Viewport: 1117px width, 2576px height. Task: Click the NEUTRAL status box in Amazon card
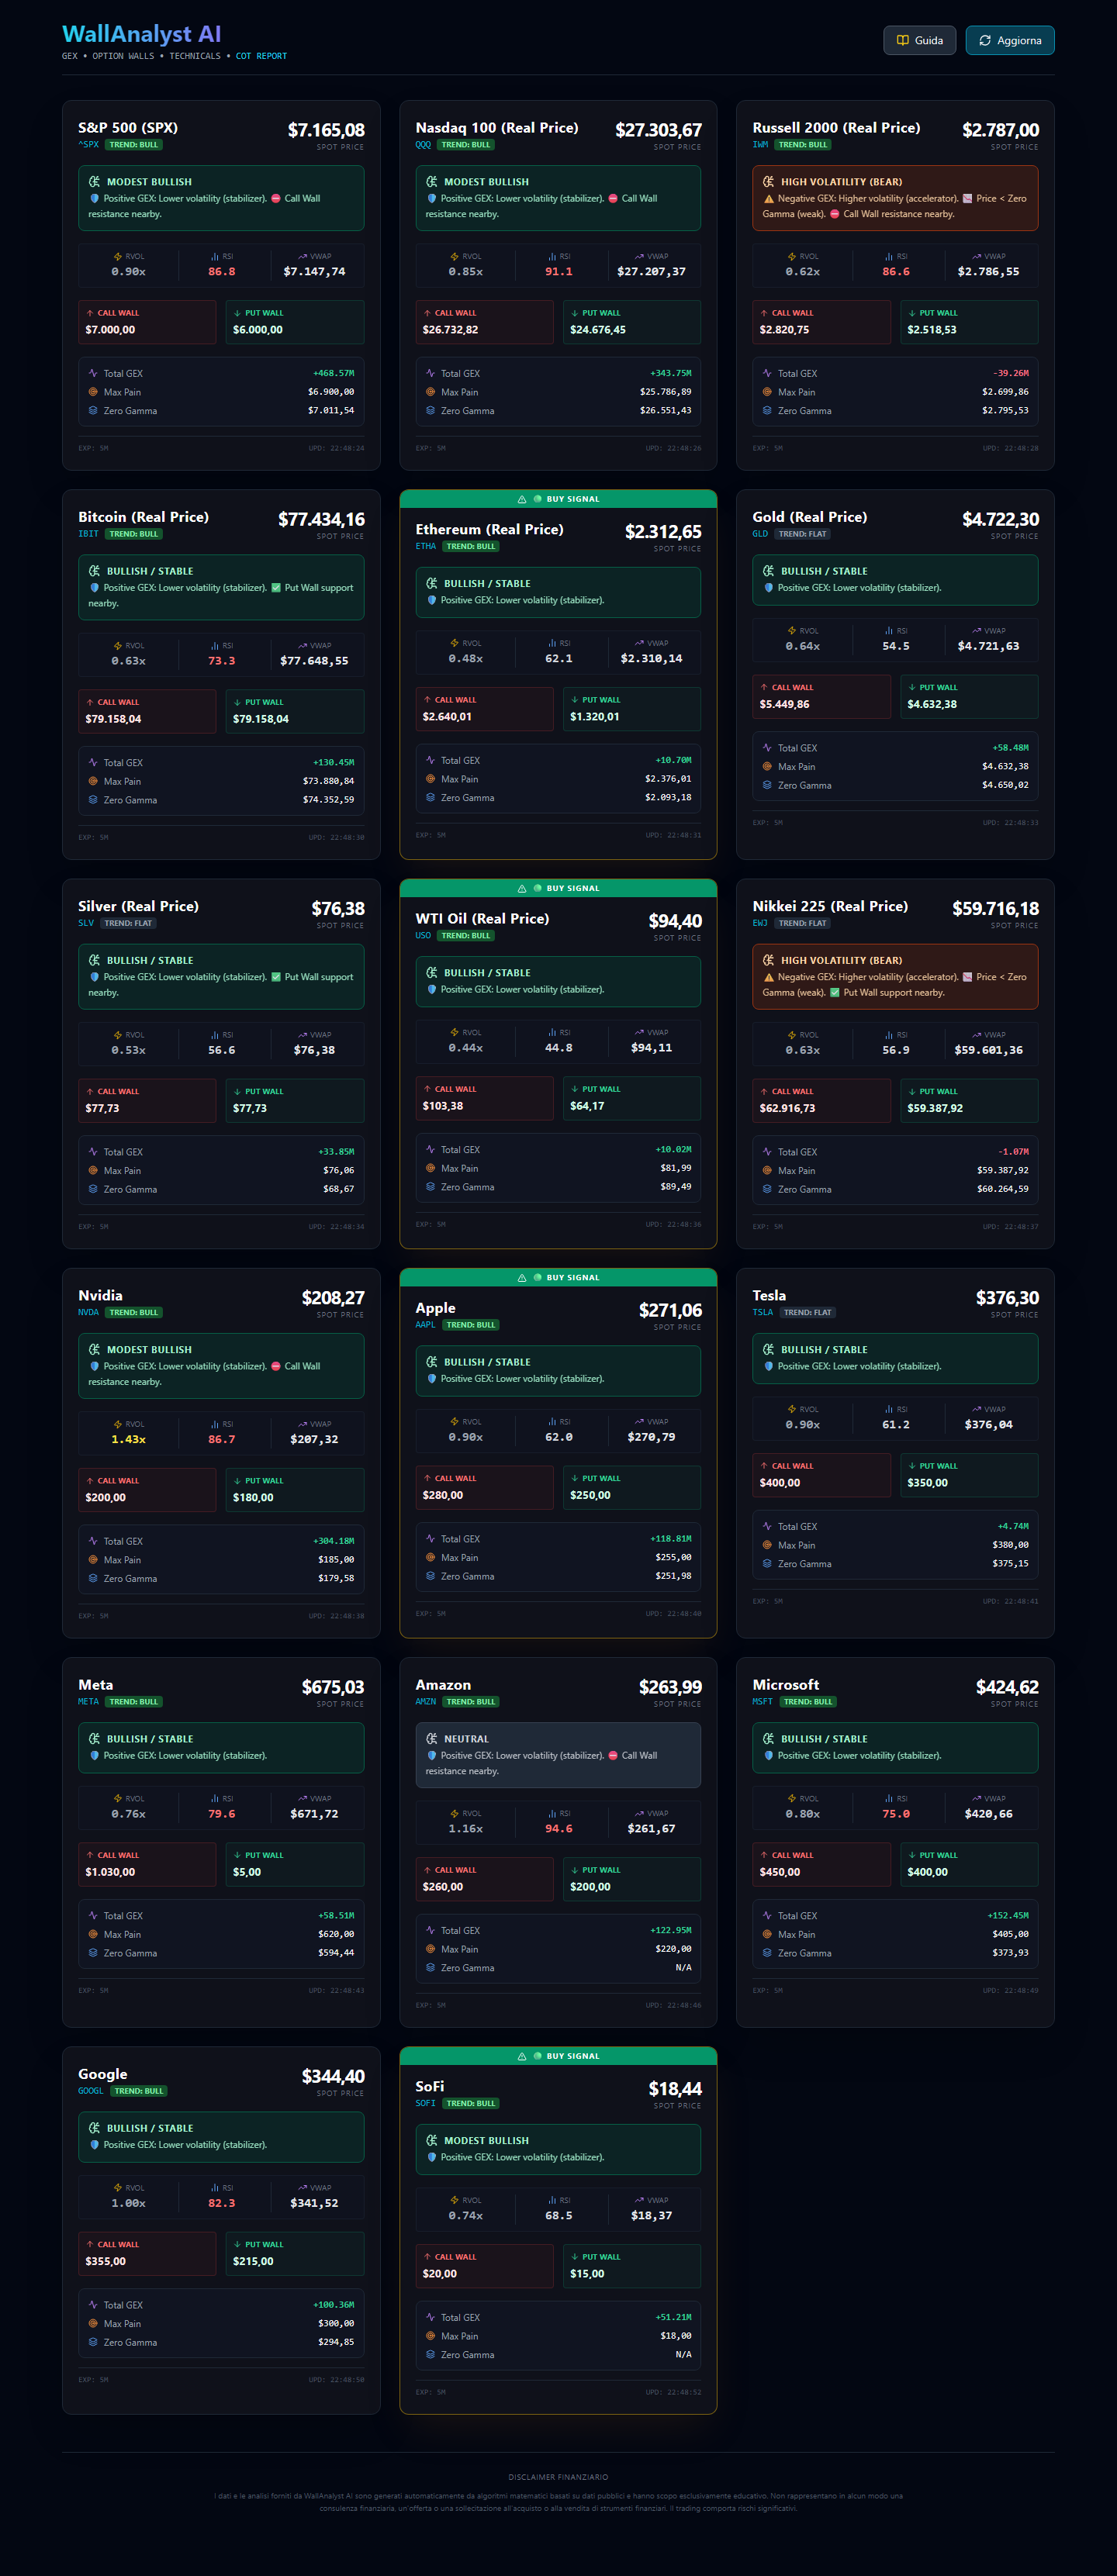pos(558,1755)
